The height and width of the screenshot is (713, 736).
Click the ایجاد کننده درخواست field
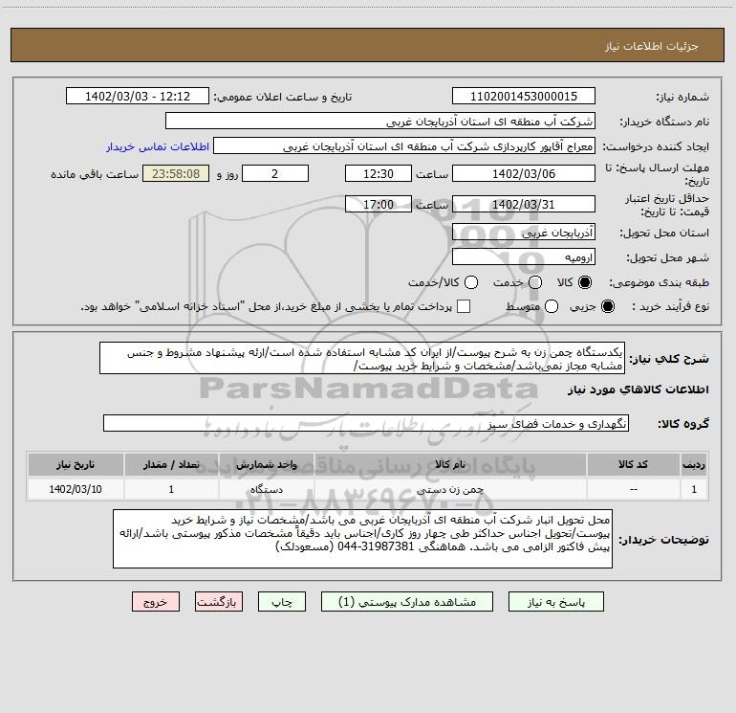point(404,146)
